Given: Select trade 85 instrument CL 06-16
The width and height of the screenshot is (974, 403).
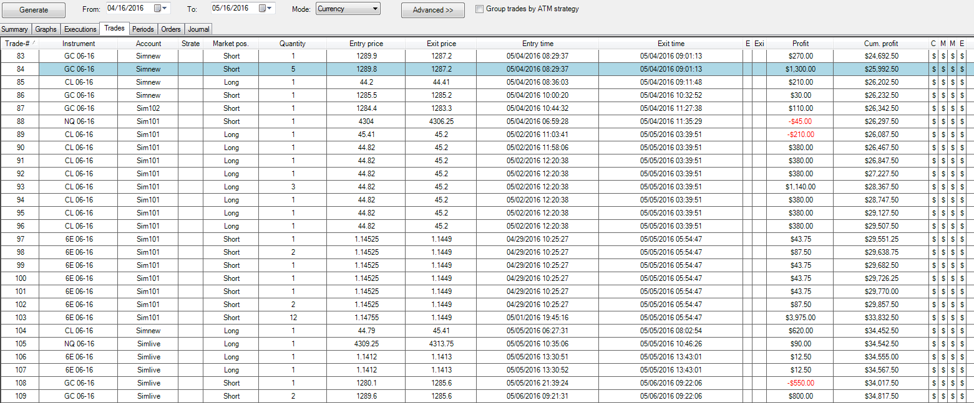Looking at the screenshot, I should click(79, 82).
